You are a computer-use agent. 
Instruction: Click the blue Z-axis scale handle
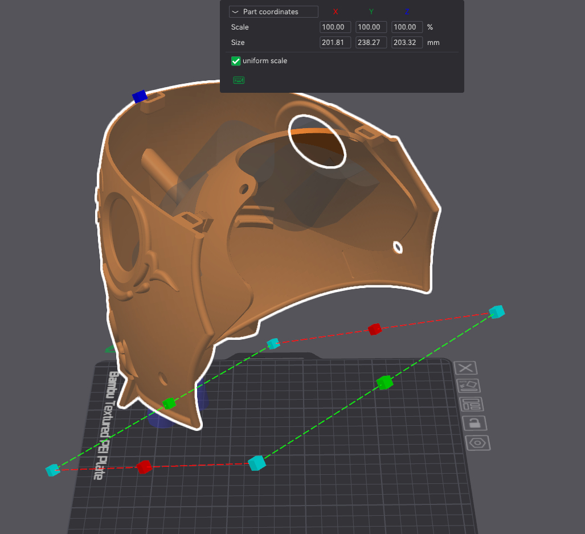pos(140,97)
